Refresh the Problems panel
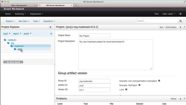 point(174,99)
